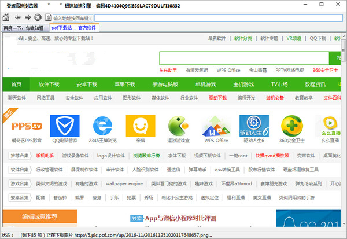The height and width of the screenshot is (239, 347).
Task: Open the 安卓下载 navigation item
Action: (87, 84)
